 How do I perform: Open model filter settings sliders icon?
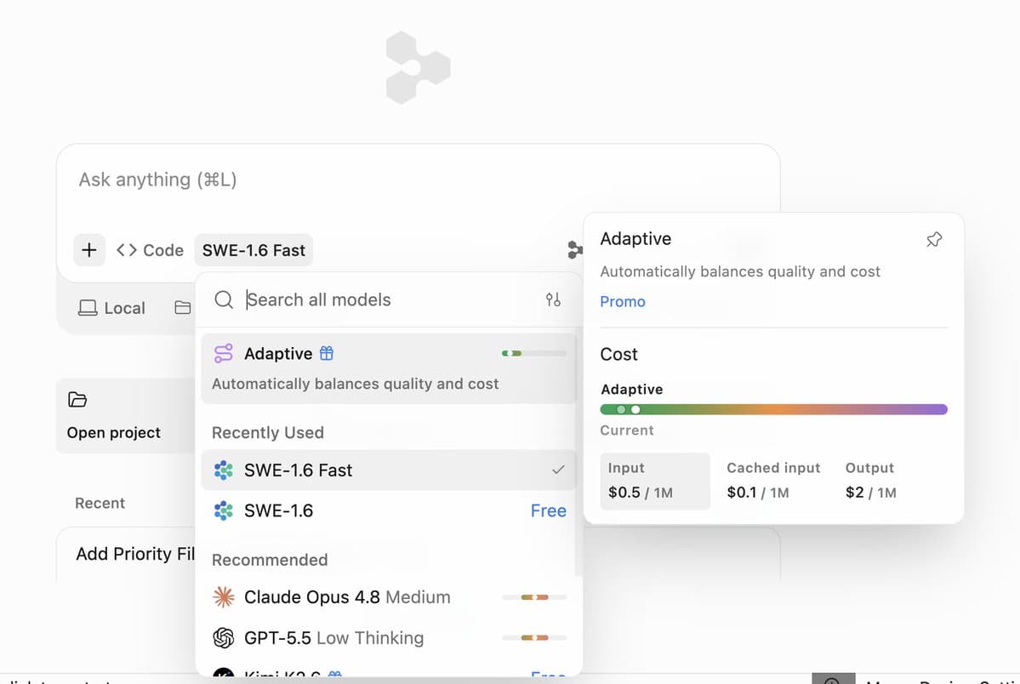[553, 300]
